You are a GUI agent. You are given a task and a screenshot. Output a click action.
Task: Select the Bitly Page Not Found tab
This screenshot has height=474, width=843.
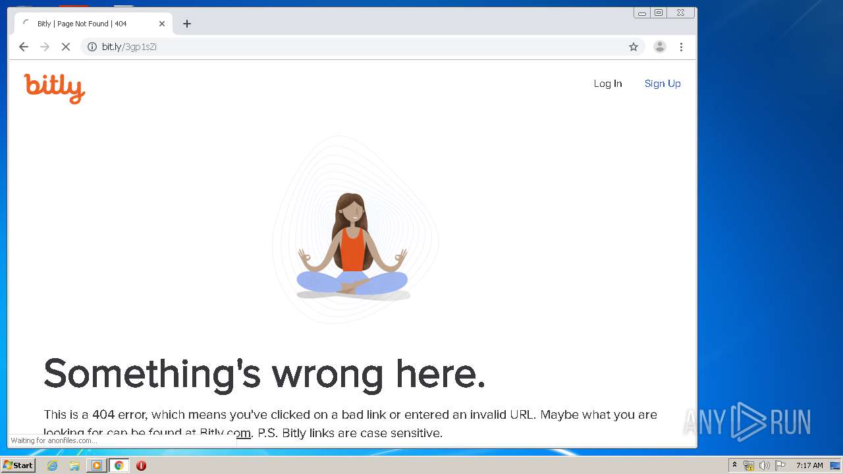coord(94,24)
